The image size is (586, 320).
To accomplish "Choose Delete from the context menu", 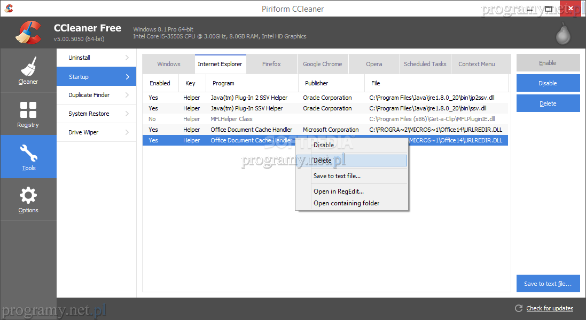I will point(323,161).
